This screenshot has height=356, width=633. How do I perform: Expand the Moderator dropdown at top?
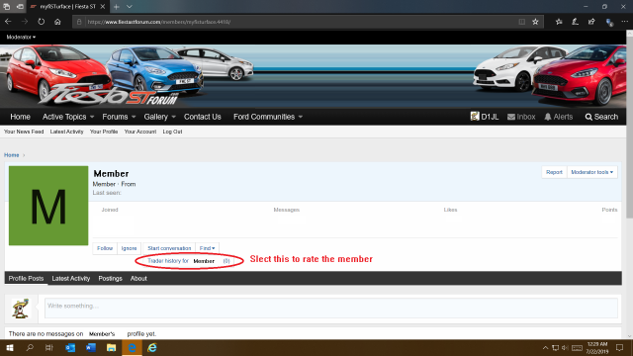(x=21, y=37)
